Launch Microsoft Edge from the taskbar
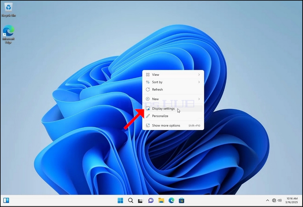 pyautogui.click(x=171, y=201)
